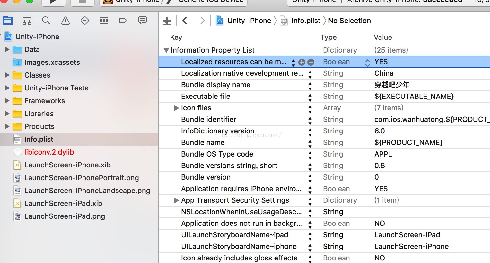Open the Issue navigator warning icon
This screenshot has height=263, width=490.
click(x=66, y=21)
